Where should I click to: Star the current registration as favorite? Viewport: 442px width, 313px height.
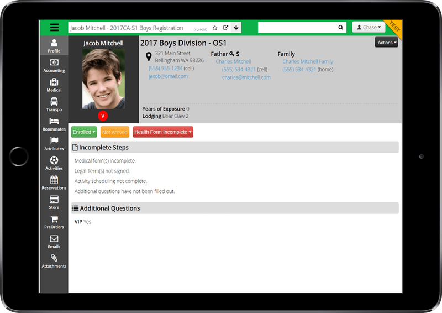(x=215, y=28)
